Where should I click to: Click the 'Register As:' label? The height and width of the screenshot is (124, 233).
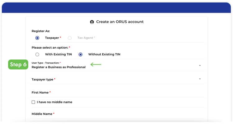(x=41, y=31)
